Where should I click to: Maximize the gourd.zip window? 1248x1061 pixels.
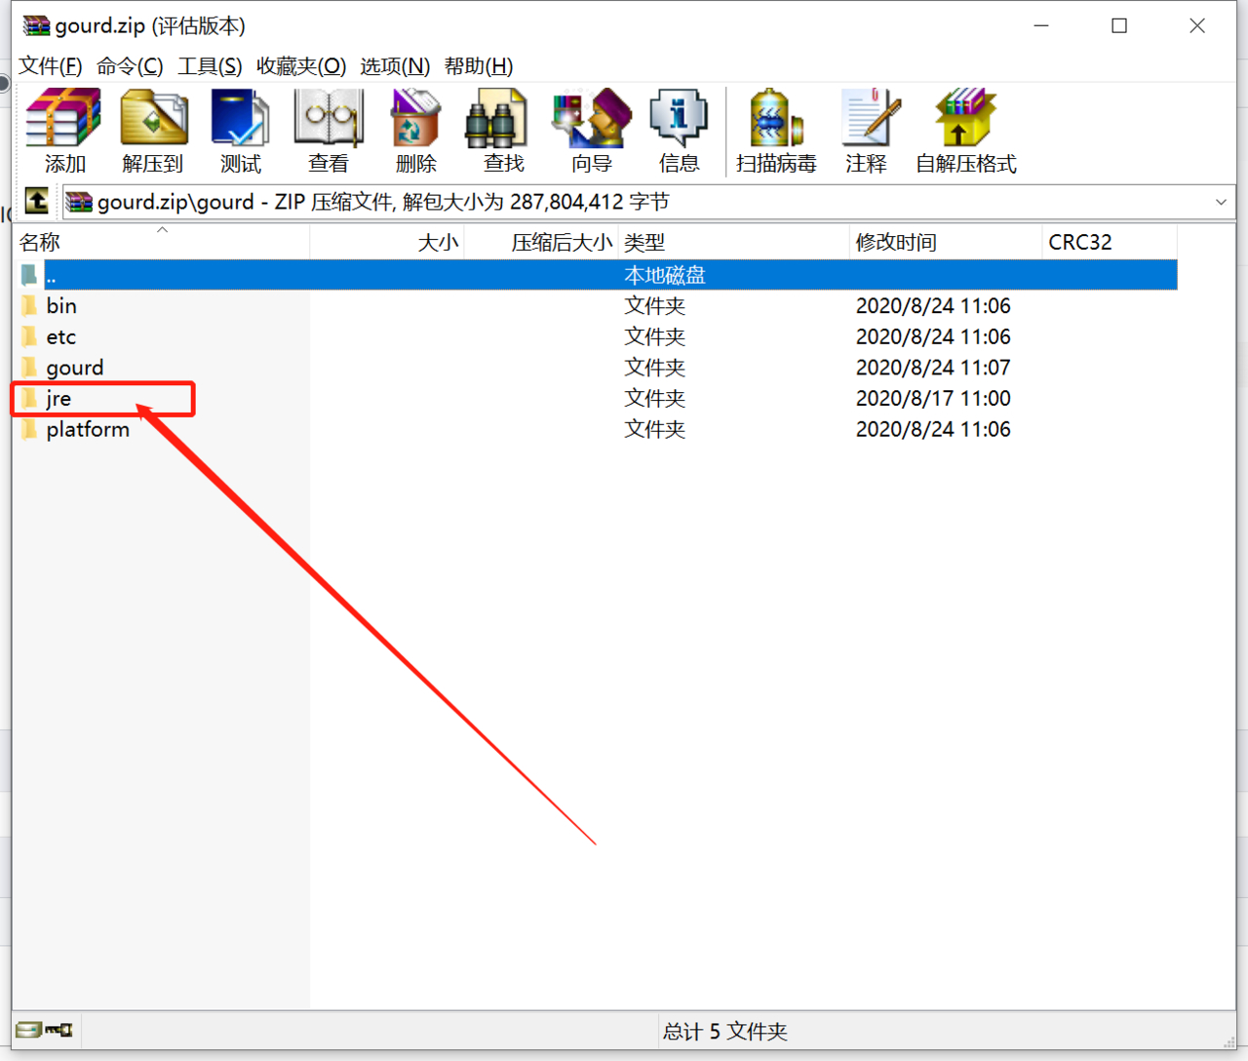click(x=1119, y=26)
